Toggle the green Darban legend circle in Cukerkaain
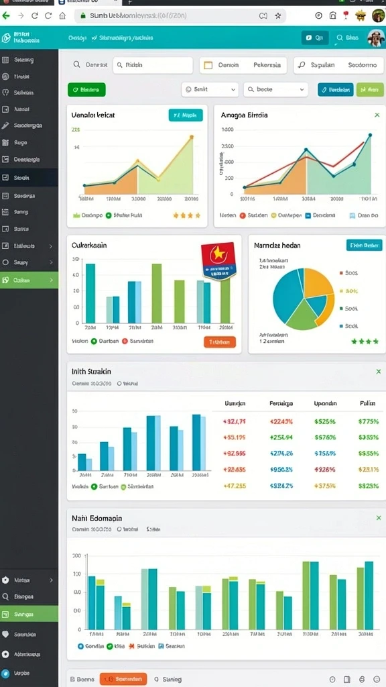This screenshot has width=386, height=687. (94, 341)
